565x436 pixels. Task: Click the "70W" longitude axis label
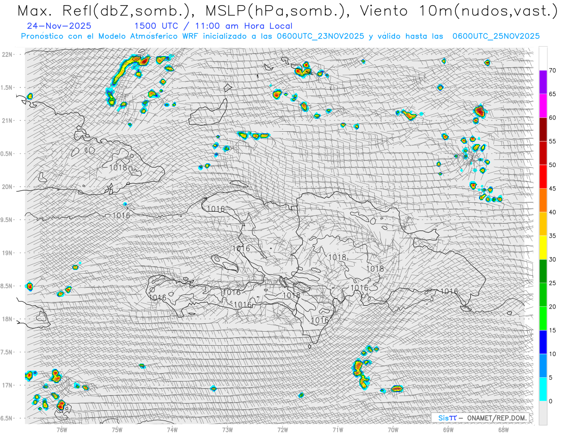tap(393, 429)
